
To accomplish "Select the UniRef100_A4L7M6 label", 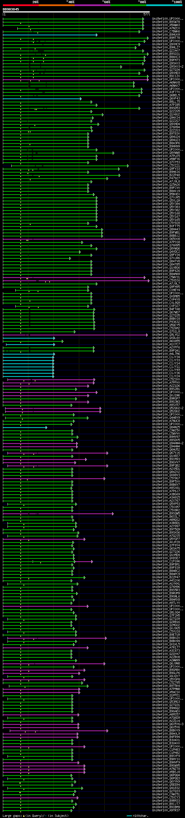I will [x=166, y=354].
